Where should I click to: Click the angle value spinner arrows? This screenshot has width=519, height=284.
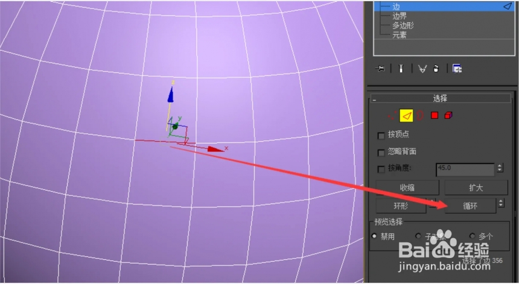click(500, 168)
